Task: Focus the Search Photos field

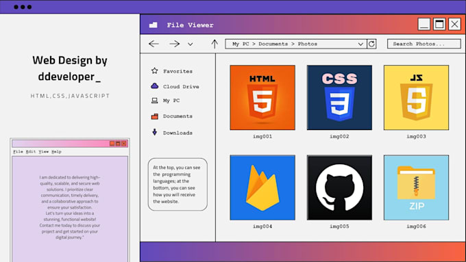Action: click(x=424, y=44)
